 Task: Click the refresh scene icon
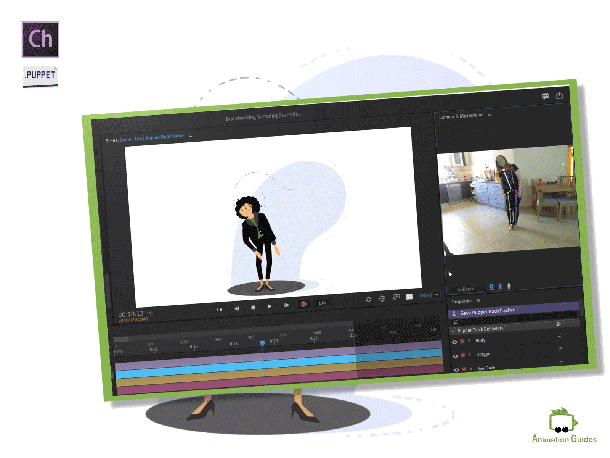(369, 299)
